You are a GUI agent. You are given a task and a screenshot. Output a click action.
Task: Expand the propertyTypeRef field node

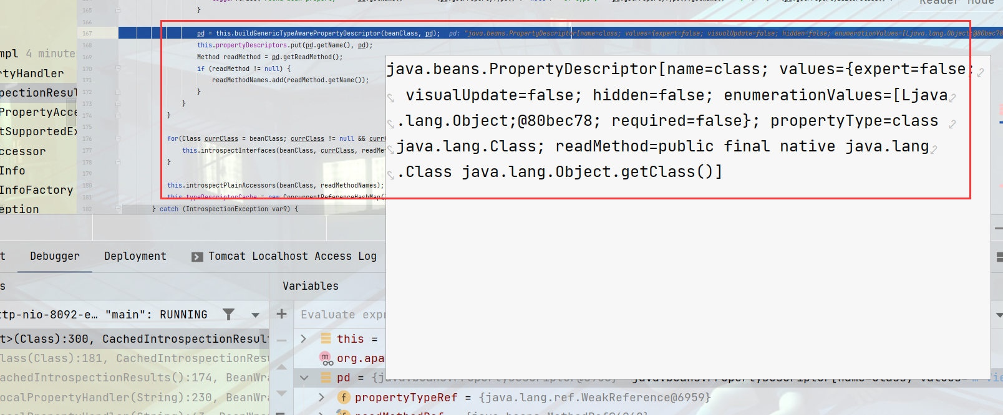(321, 398)
